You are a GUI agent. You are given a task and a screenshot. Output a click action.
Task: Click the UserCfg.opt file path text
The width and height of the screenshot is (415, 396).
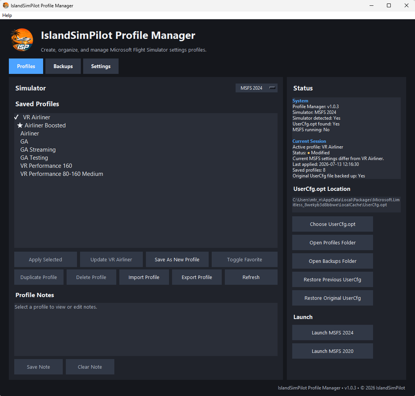(x=346, y=202)
